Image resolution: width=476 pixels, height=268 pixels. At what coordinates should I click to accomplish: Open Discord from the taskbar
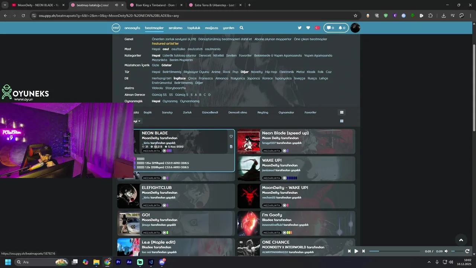(162, 262)
